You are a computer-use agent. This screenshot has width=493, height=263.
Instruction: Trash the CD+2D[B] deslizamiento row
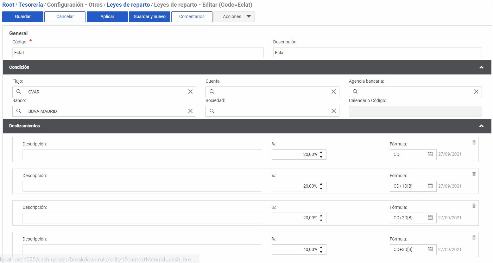474,206
